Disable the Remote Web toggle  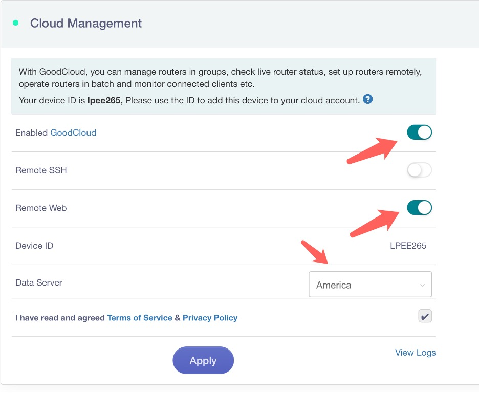coord(419,208)
